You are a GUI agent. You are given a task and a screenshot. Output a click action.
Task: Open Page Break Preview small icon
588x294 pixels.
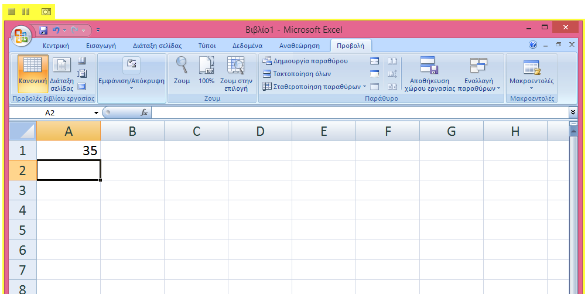pos(81,61)
